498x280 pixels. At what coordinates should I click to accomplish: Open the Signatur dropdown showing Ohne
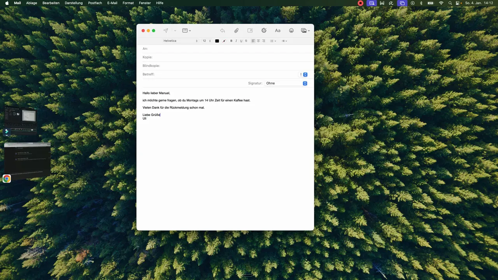point(286,83)
